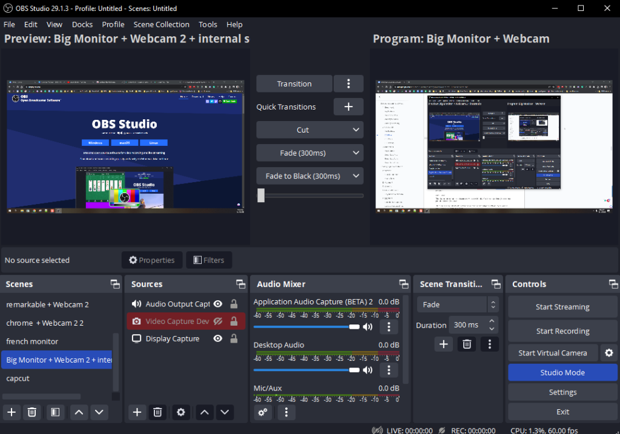Click Start Recording
This screenshot has width=620, height=434.
562,331
